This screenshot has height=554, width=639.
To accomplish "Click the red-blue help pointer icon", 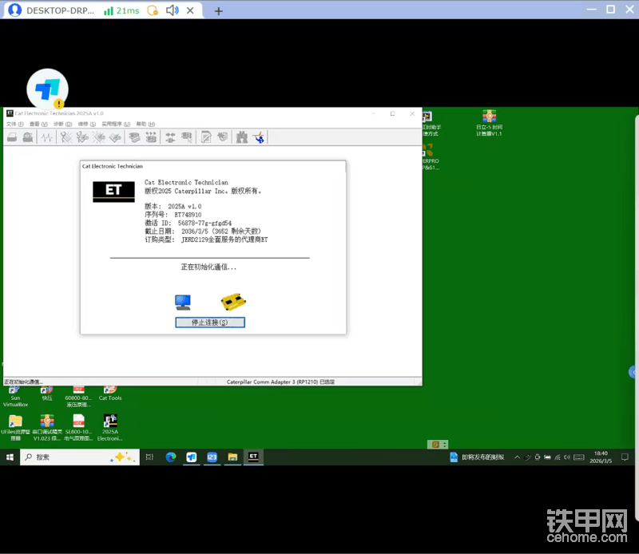I will (259, 137).
